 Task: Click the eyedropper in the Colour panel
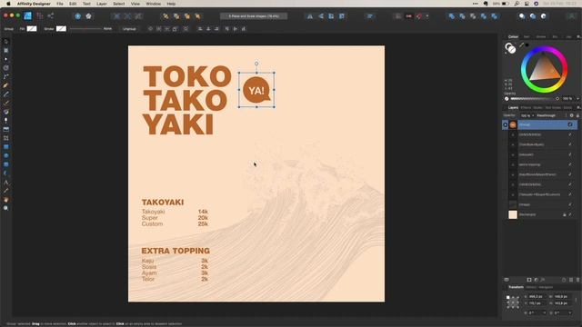click(x=521, y=45)
